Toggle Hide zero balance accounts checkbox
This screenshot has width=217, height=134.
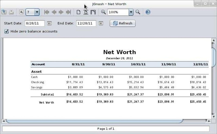pyautogui.click(x=7, y=31)
